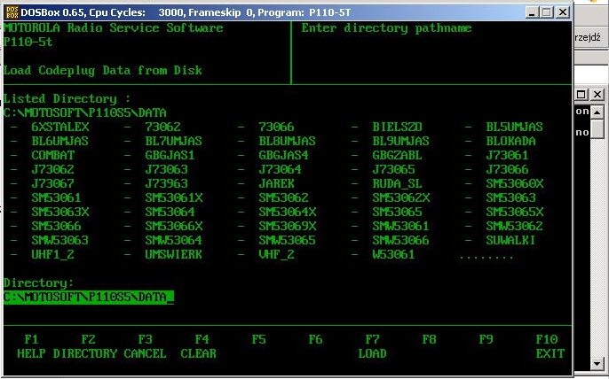Click F3 CANCEL function

point(145,346)
